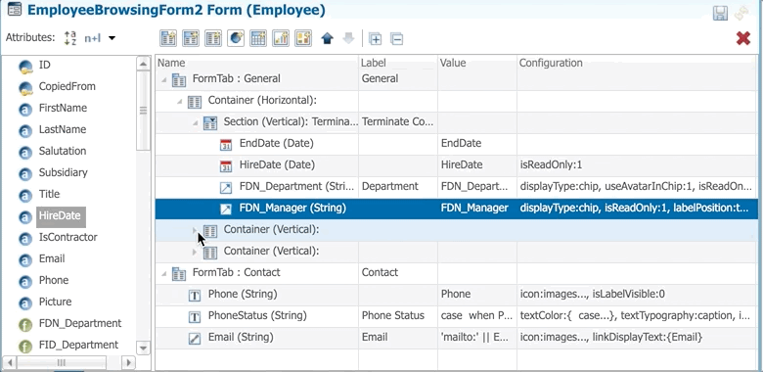Collapse the FormTab : General node
Viewport: 763px width, 372px height.
(164, 79)
